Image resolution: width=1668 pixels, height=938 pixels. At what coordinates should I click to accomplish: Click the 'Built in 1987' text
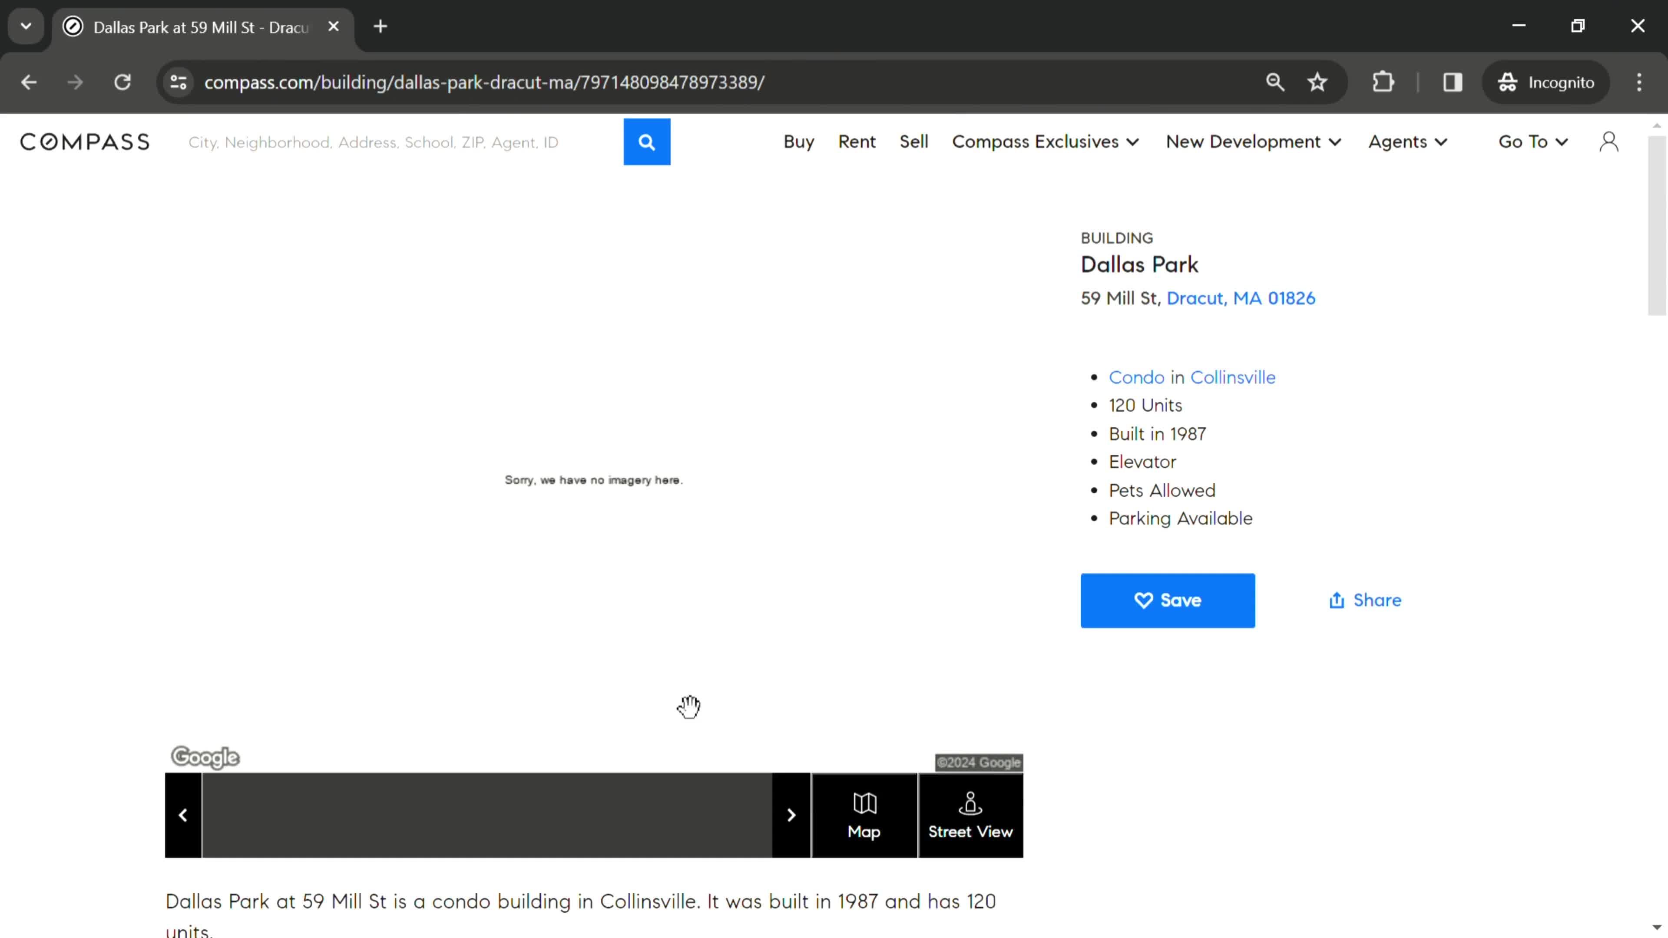[1157, 434]
